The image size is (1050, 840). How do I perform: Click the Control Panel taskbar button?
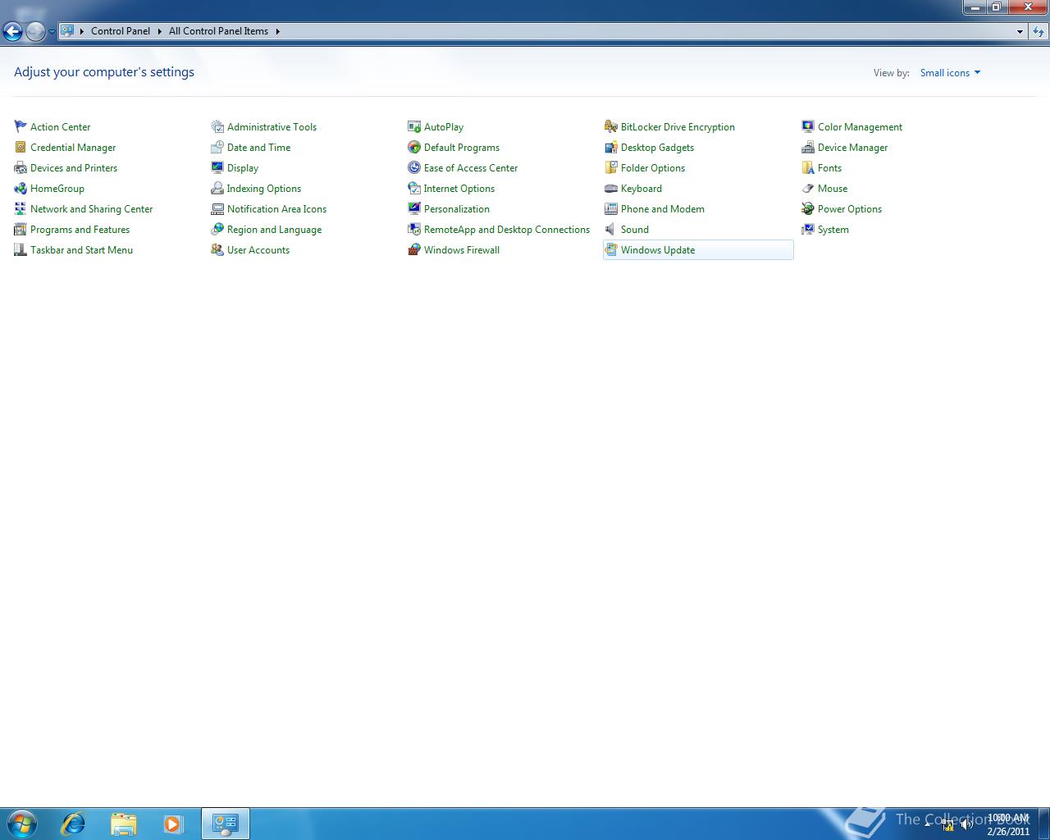click(x=226, y=824)
